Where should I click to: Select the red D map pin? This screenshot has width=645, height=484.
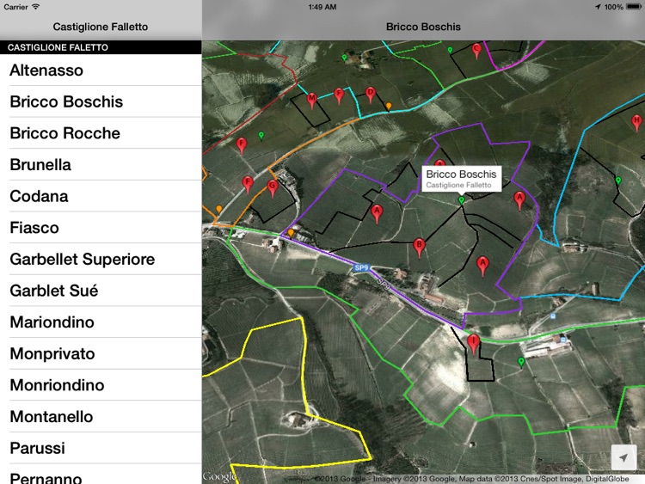point(370,95)
